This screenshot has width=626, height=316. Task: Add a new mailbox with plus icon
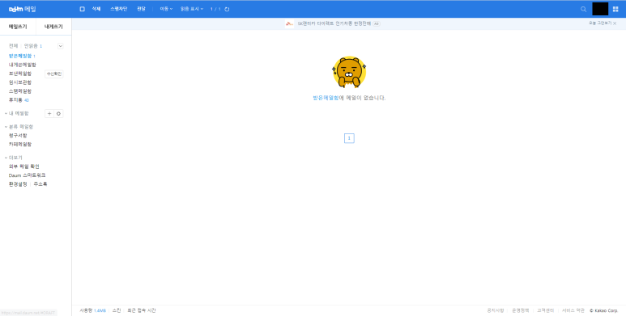49,114
